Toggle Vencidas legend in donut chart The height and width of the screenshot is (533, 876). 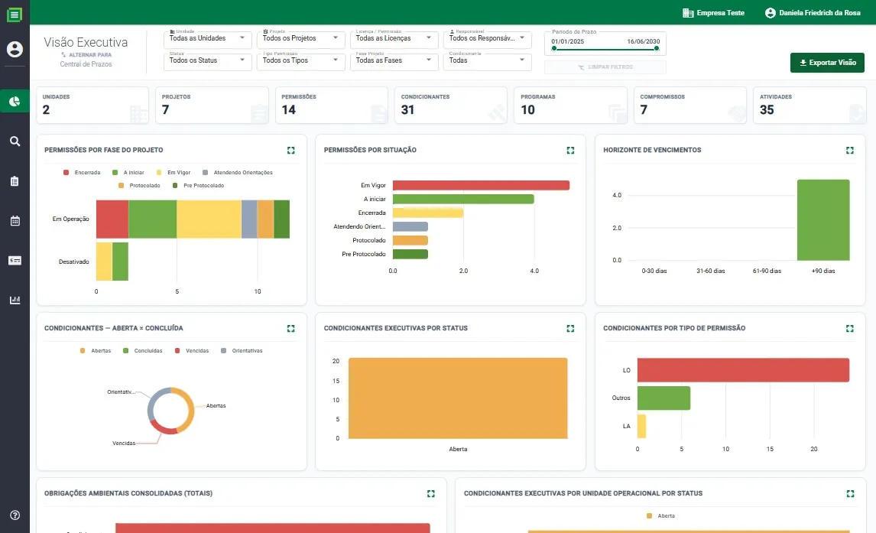[192, 351]
